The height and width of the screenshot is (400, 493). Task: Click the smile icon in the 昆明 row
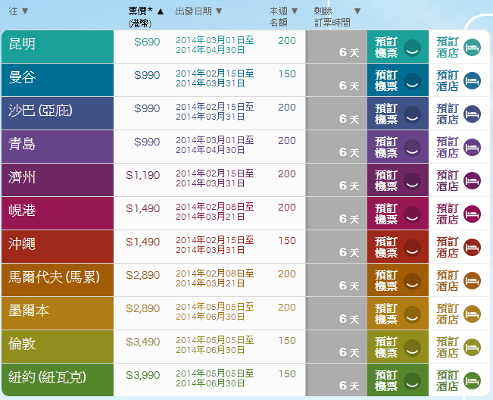[x=413, y=48]
